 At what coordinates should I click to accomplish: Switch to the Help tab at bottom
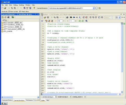pyautogui.click(x=47, y=100)
